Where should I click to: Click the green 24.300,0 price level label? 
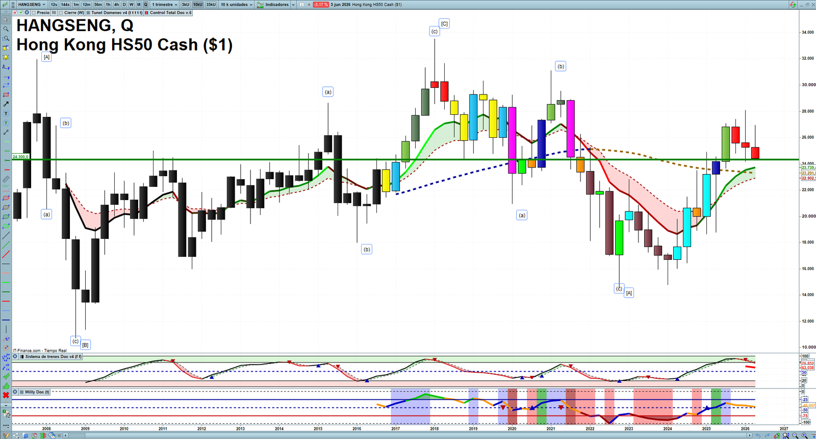pyautogui.click(x=20, y=157)
